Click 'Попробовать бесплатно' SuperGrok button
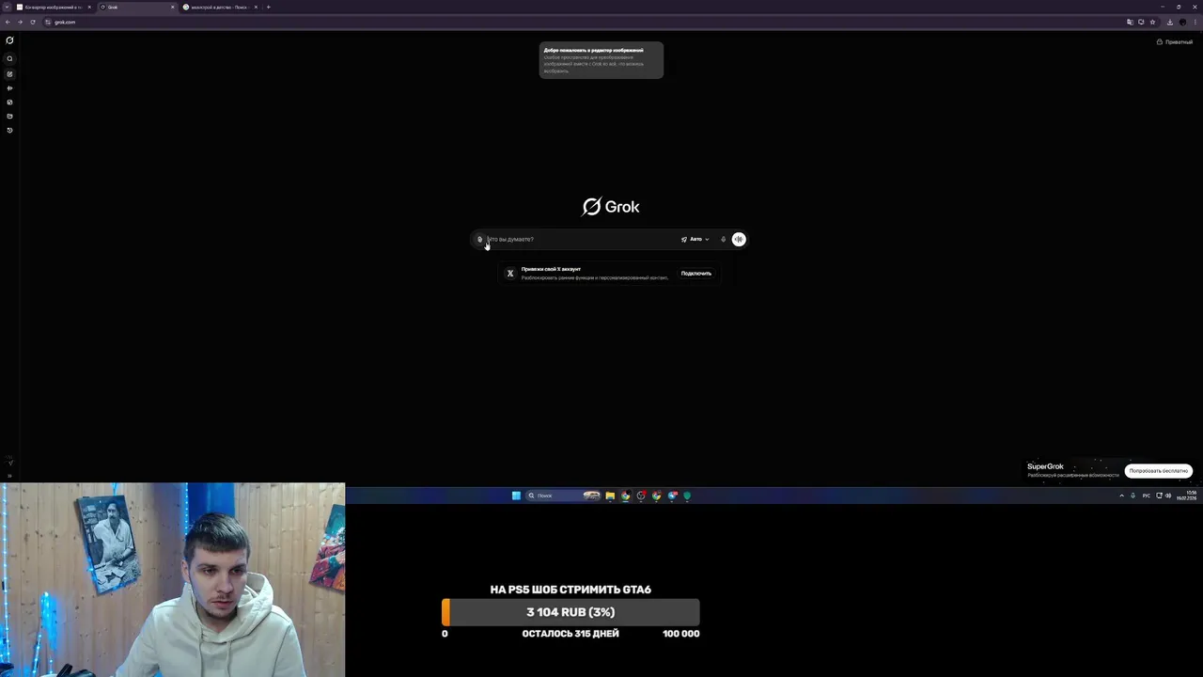This screenshot has height=677, width=1203. point(1159,470)
